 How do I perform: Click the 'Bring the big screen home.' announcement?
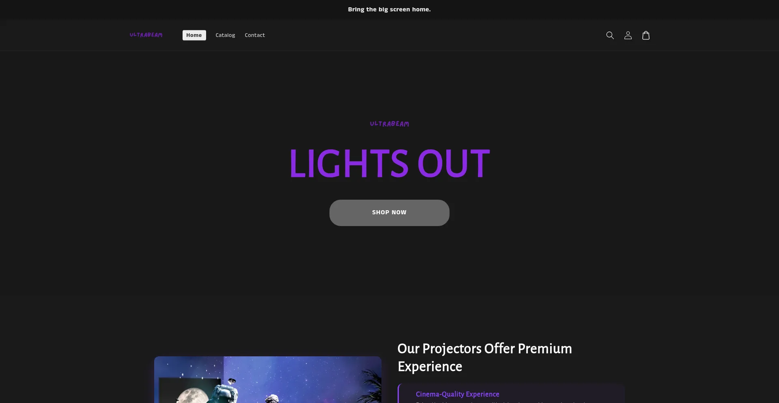pyautogui.click(x=389, y=9)
